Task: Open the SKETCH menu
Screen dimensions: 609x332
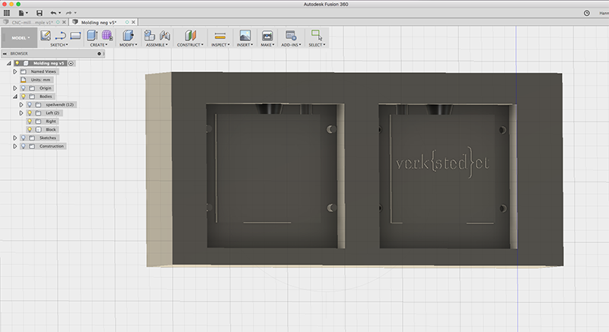Action: (x=59, y=45)
